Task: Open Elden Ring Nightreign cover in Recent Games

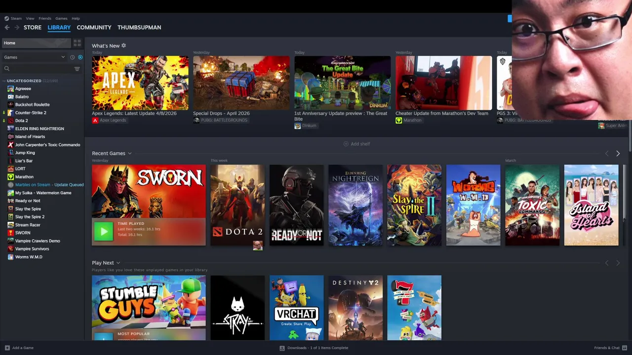Action: pyautogui.click(x=355, y=205)
